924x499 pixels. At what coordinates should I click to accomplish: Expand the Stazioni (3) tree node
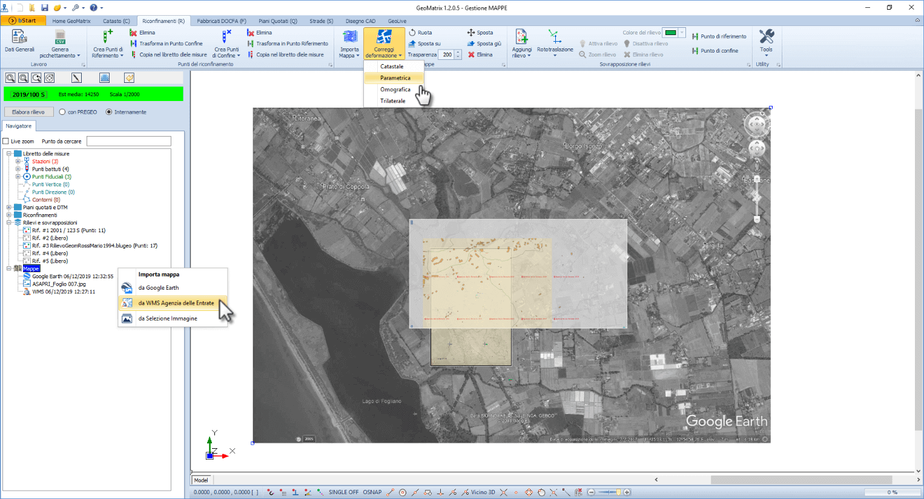click(18, 161)
